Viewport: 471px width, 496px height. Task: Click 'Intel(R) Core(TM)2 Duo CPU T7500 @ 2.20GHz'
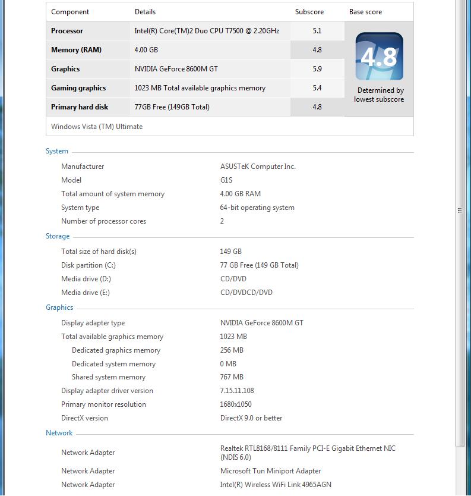point(207,31)
